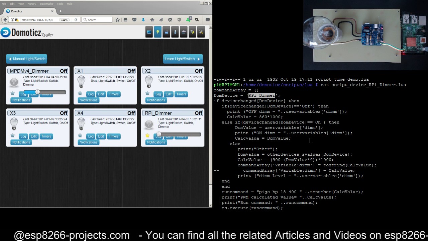Click the 'D.' extension icon in toolbar
The height and width of the screenshot is (241, 428).
click(x=197, y=20)
